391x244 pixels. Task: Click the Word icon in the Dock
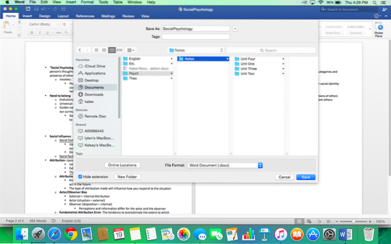coord(345,233)
